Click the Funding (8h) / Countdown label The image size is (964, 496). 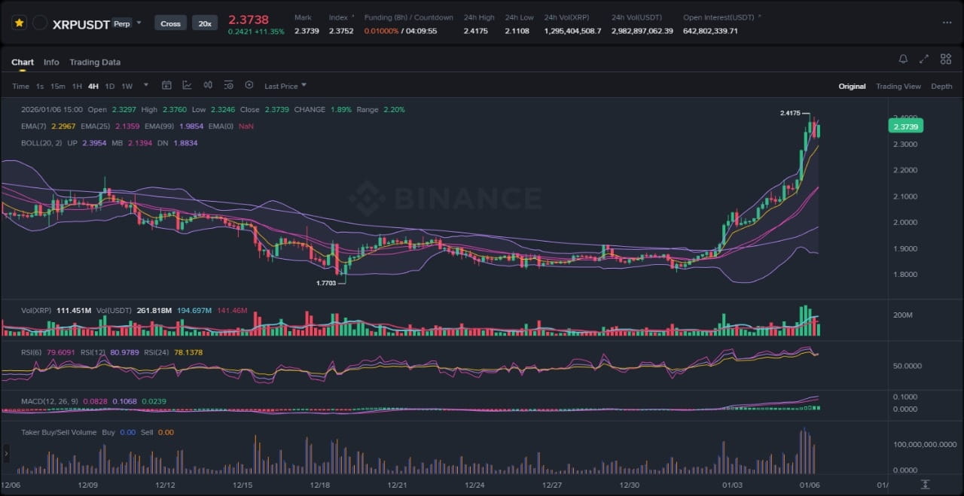pyautogui.click(x=409, y=17)
